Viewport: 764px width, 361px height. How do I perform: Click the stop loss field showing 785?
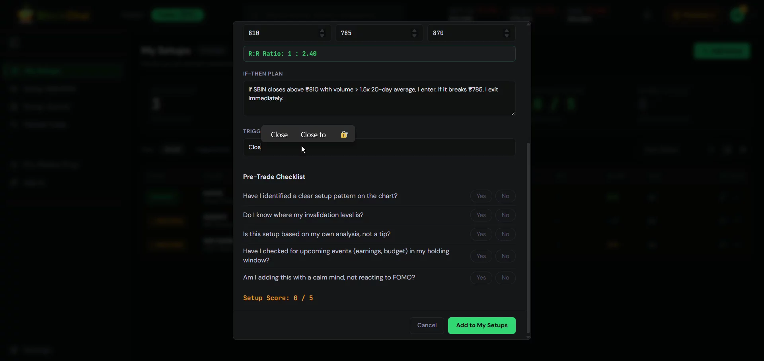click(x=379, y=33)
